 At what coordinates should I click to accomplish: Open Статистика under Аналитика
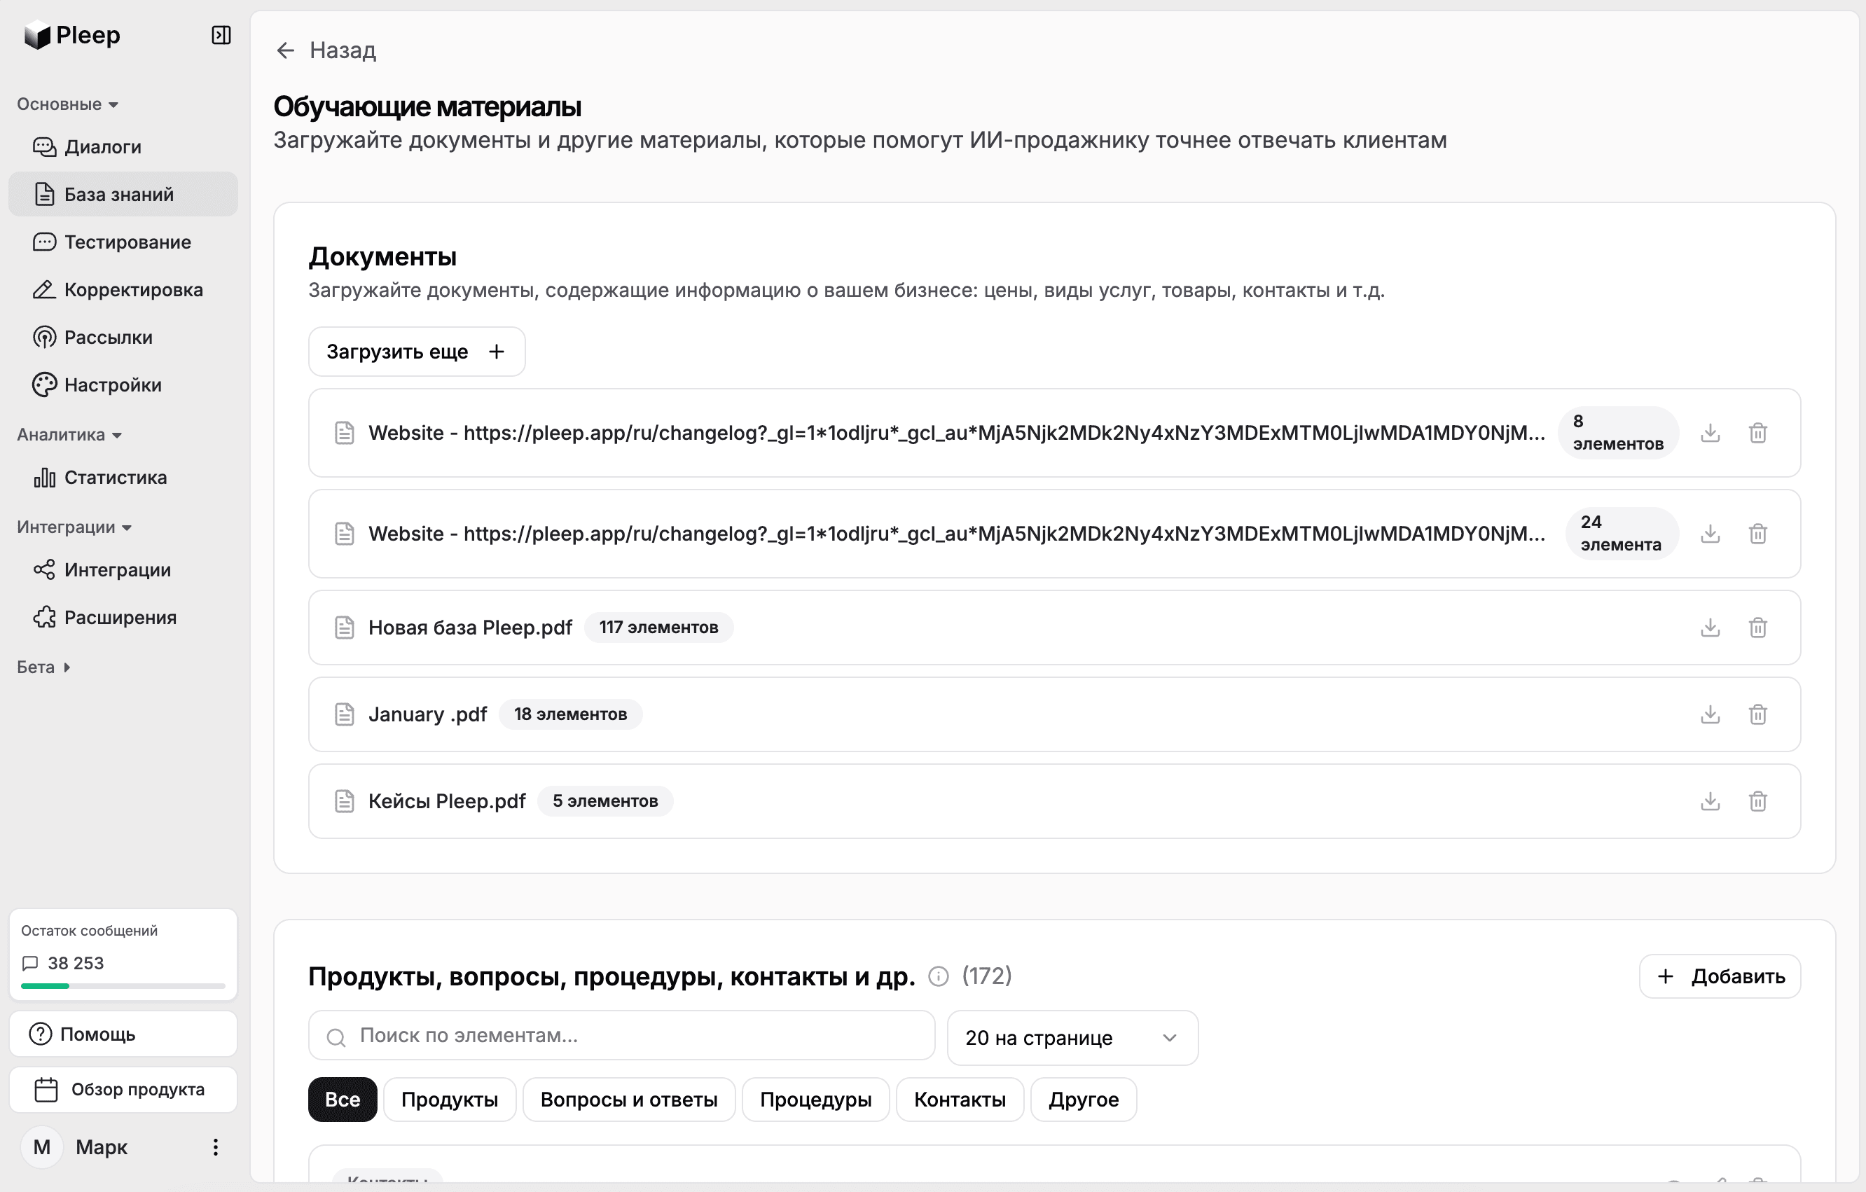point(115,478)
